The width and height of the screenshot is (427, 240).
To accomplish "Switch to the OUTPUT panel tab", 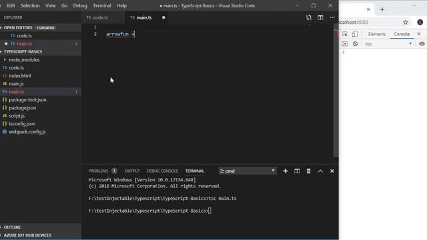I will [132, 171].
